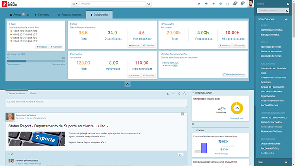Open the calendar icon in top bar
This screenshot has height=166, width=295.
tap(227, 4)
